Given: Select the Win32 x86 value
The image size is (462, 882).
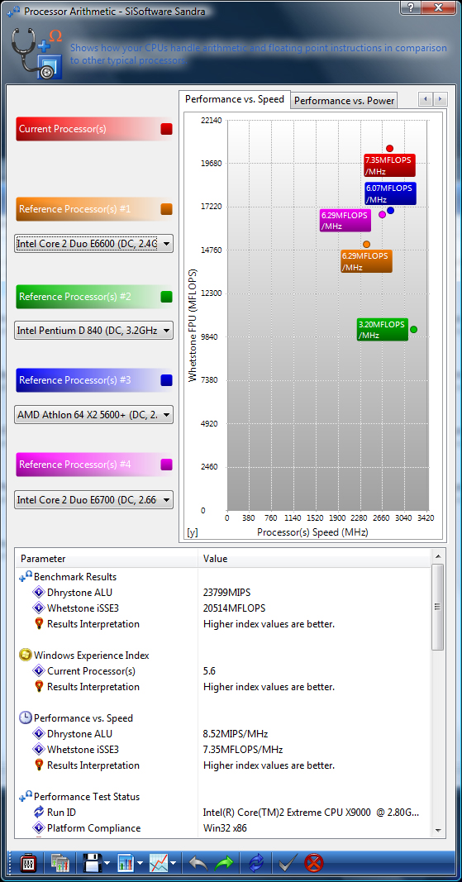Looking at the screenshot, I should [x=225, y=828].
